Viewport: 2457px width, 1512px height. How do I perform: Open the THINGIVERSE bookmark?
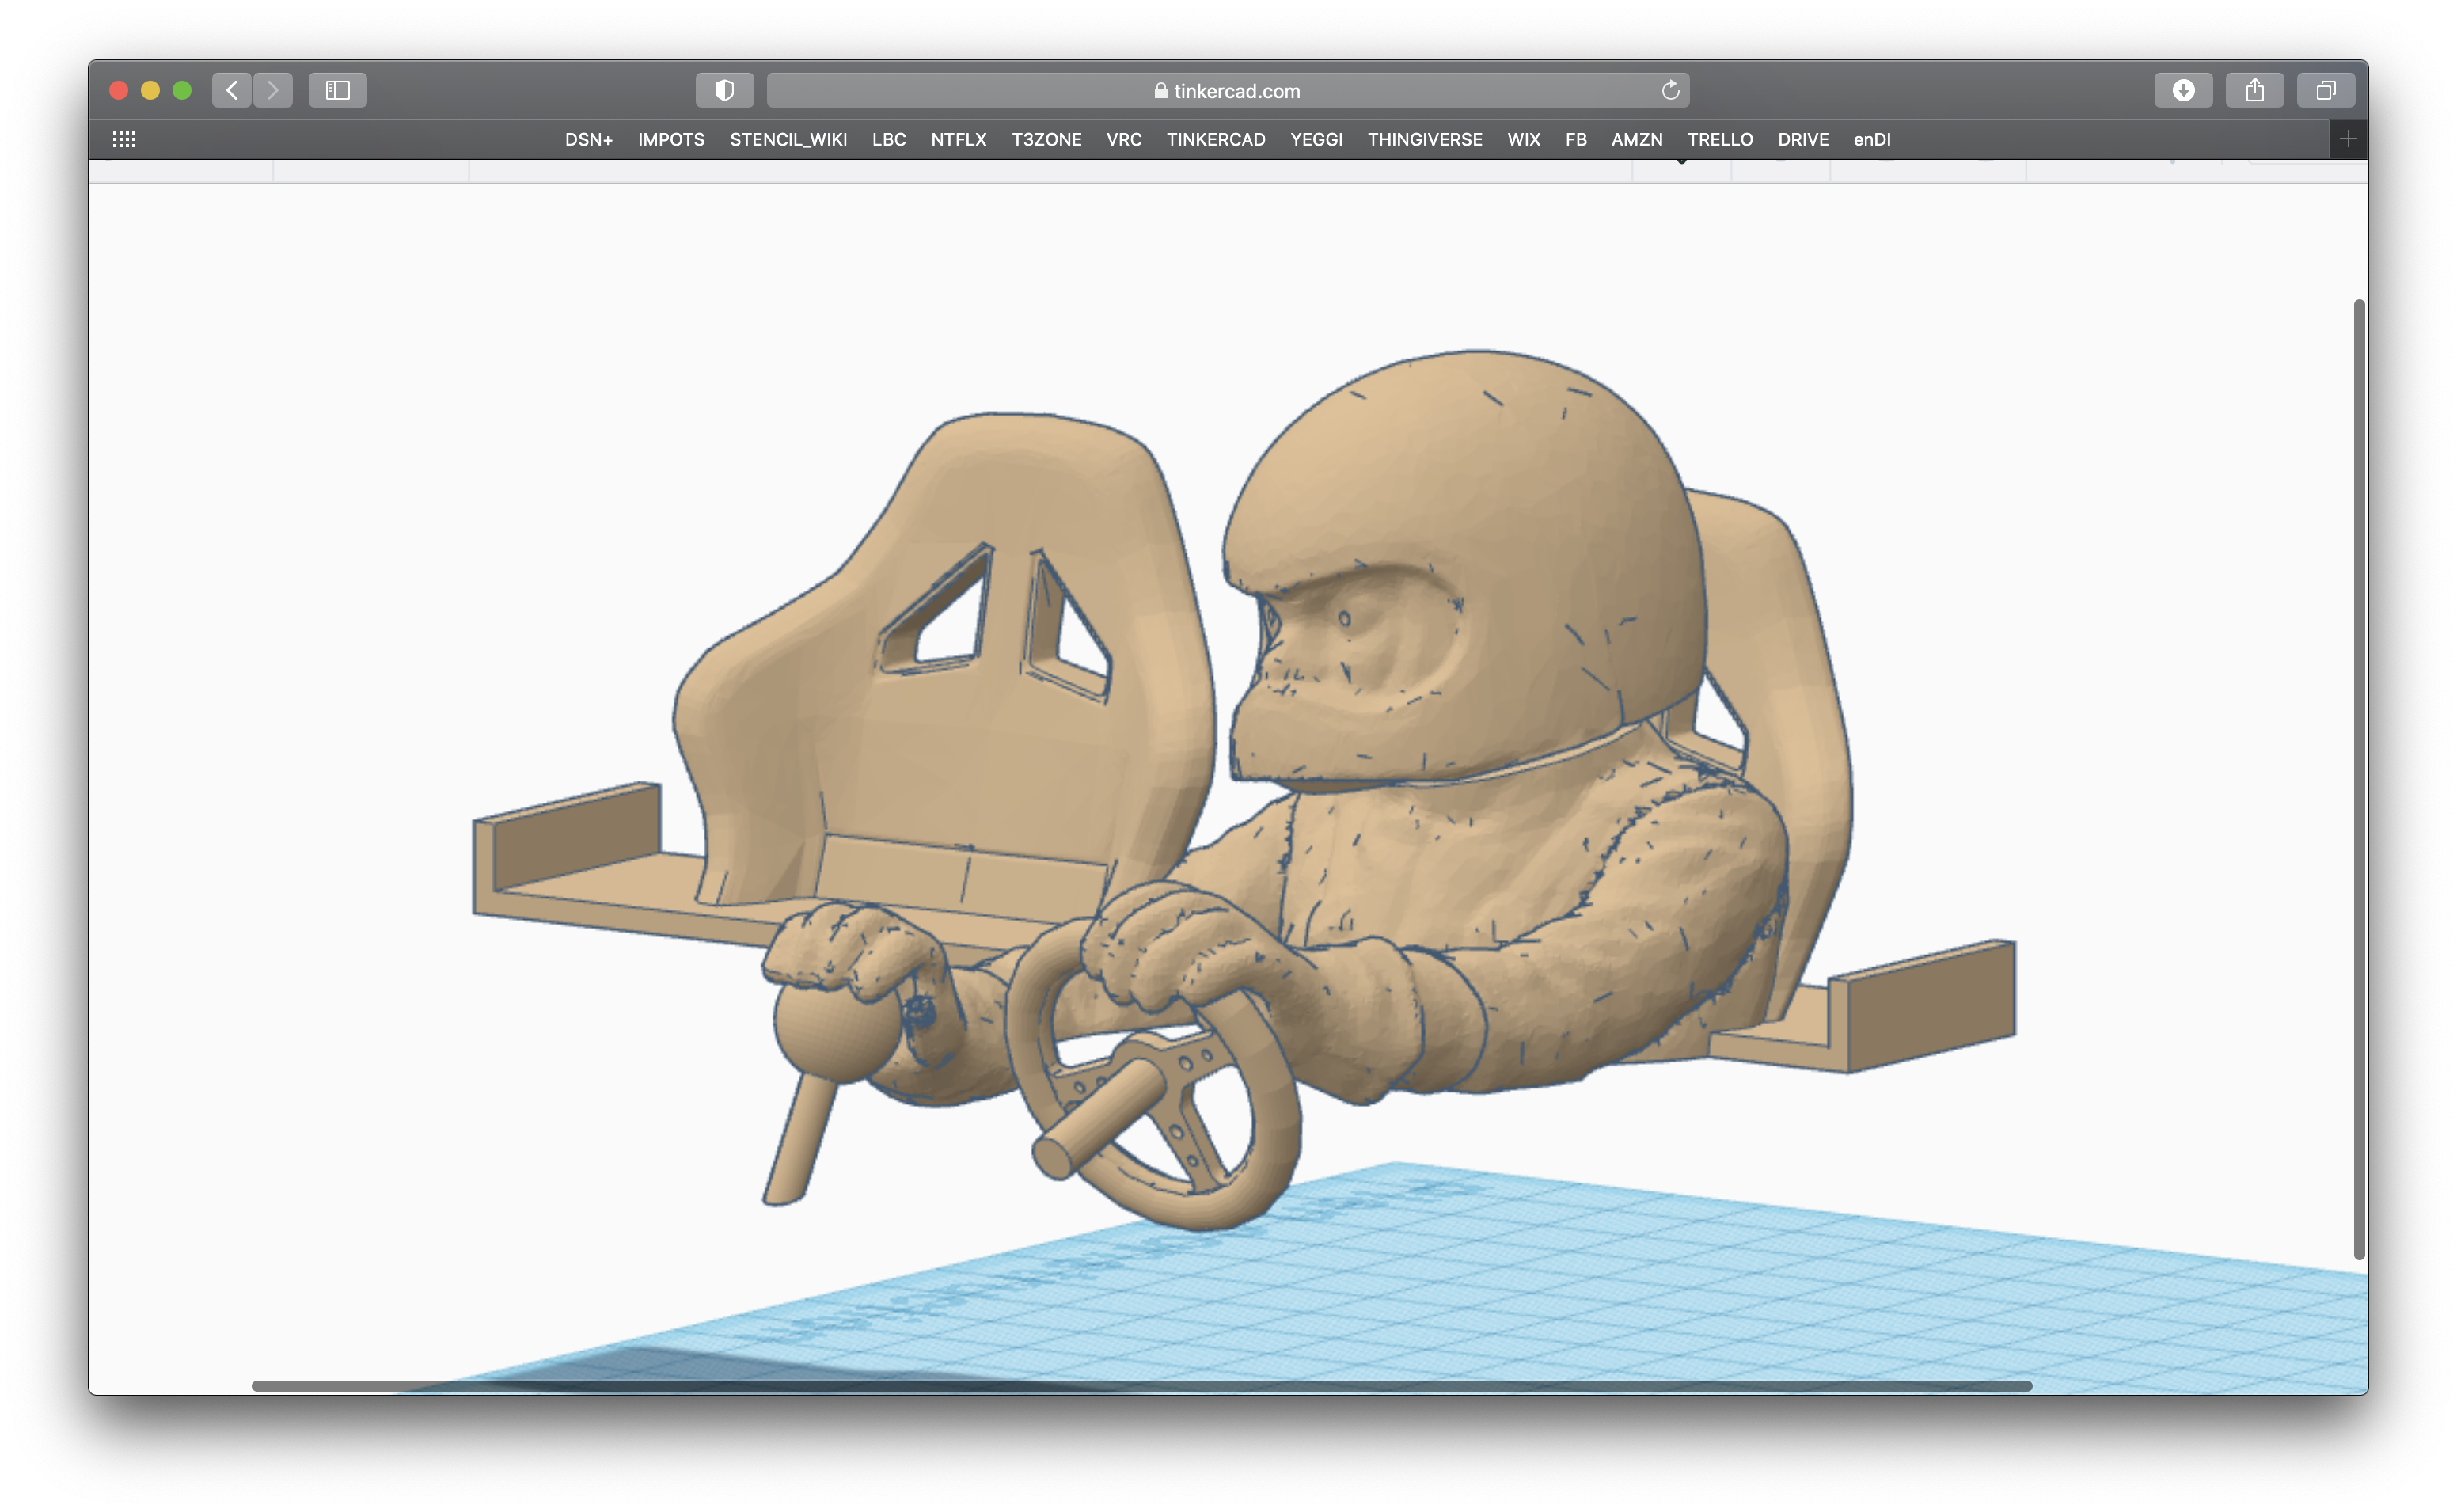click(x=1425, y=139)
